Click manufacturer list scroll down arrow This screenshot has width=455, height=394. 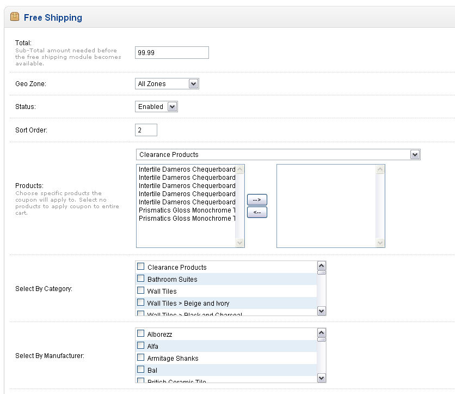point(322,378)
